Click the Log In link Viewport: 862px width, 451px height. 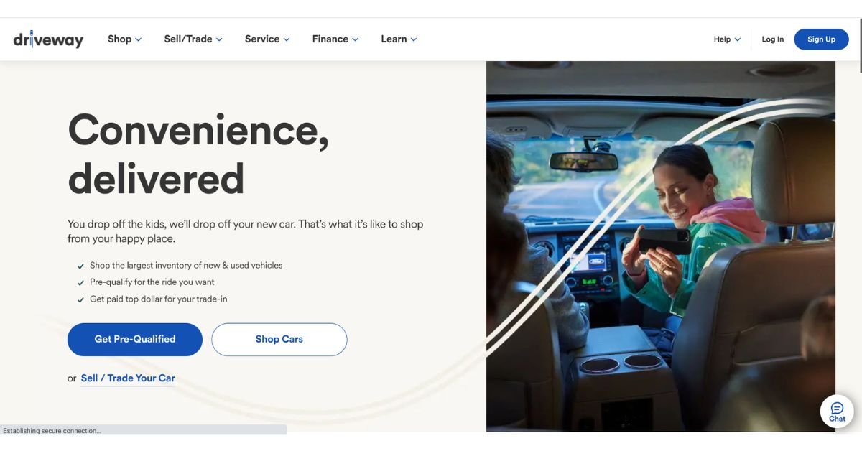[773, 39]
